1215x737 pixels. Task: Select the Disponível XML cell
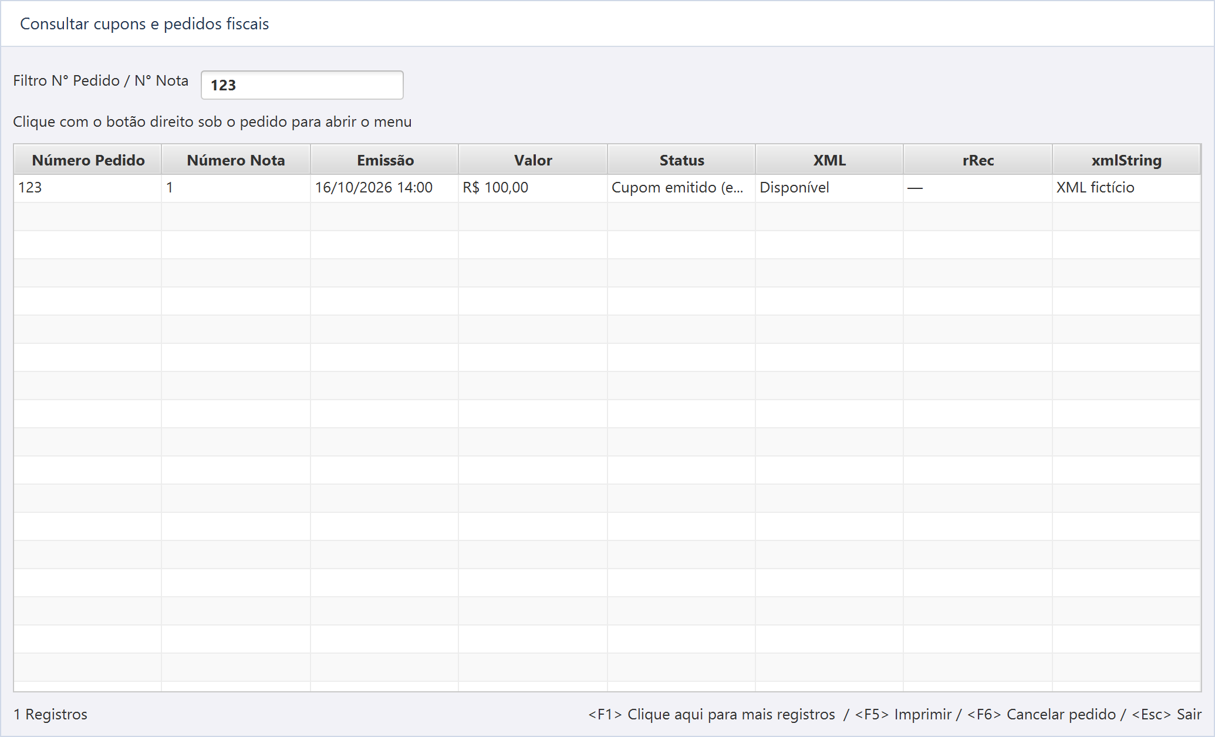coord(829,188)
